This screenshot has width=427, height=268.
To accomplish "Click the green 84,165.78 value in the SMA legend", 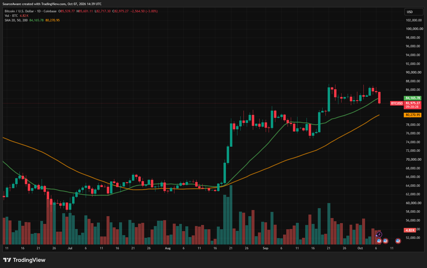I will coord(36,20).
